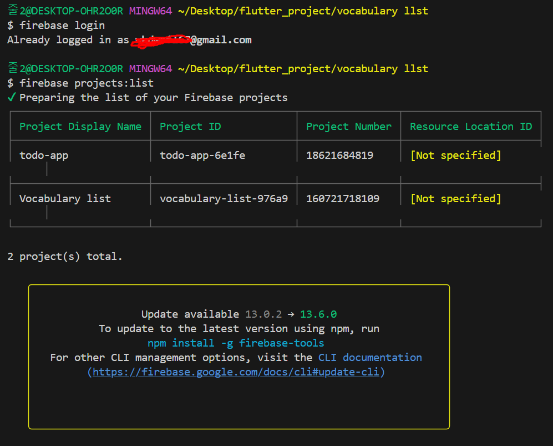This screenshot has width=553, height=446.
Task: Select the todo-app-6e1fe project ID
Action: click(x=202, y=155)
